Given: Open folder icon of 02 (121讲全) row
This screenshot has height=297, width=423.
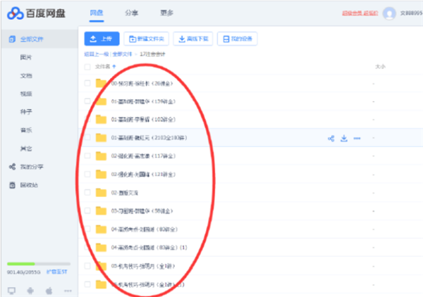Looking at the screenshot, I should (x=101, y=175).
